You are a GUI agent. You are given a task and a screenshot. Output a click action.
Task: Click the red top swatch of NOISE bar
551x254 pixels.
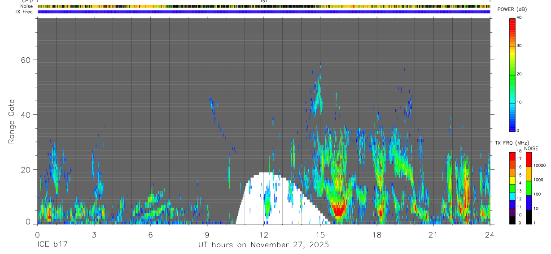(x=529, y=159)
